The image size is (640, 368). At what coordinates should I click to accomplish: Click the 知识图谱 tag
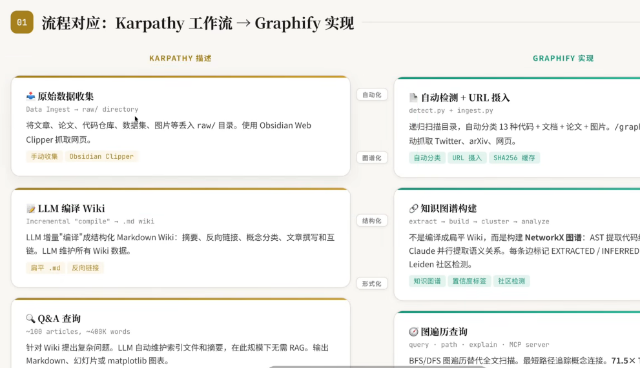(427, 281)
